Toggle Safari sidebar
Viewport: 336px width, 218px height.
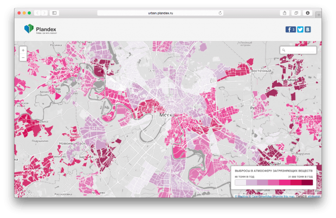click(54, 12)
